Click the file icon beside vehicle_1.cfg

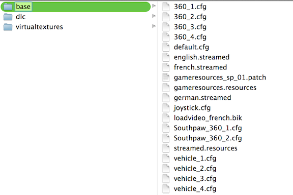click(x=166, y=159)
